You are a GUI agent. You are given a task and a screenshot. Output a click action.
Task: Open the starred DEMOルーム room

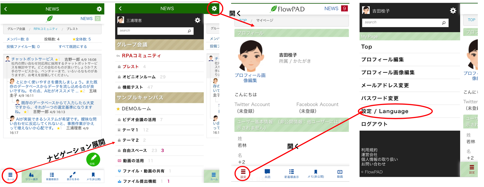coord(136,109)
